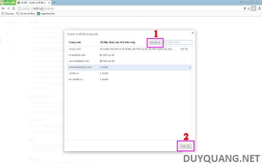
Task: Remove scorecardresearch.com cookies with the X
Action: click(190, 67)
